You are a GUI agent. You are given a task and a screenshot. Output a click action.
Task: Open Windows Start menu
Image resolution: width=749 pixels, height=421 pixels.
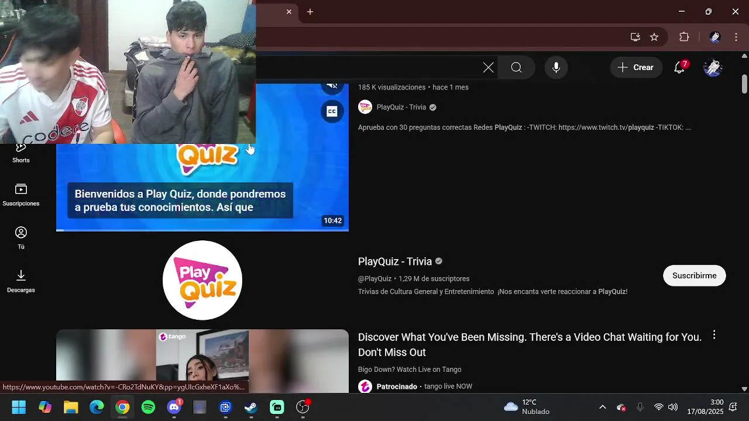click(x=19, y=407)
